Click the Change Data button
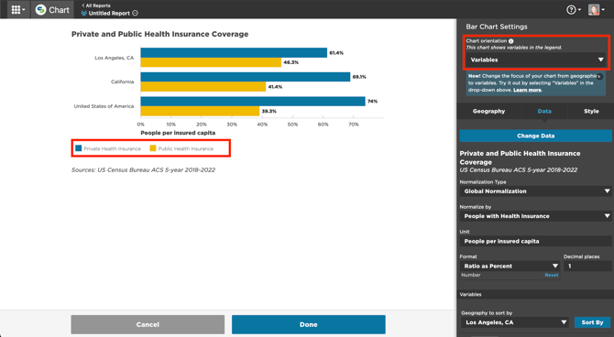Image resolution: width=614 pixels, height=337 pixels. click(535, 136)
